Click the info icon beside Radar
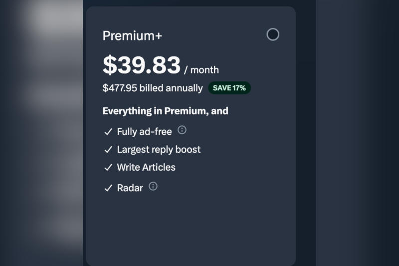The image size is (399, 266). coord(153,186)
